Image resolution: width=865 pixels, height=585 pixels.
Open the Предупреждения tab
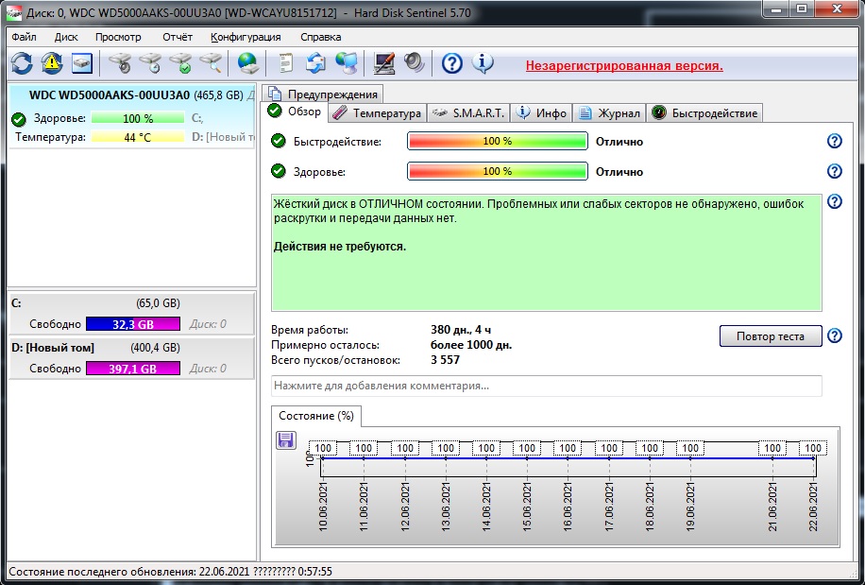click(x=323, y=94)
